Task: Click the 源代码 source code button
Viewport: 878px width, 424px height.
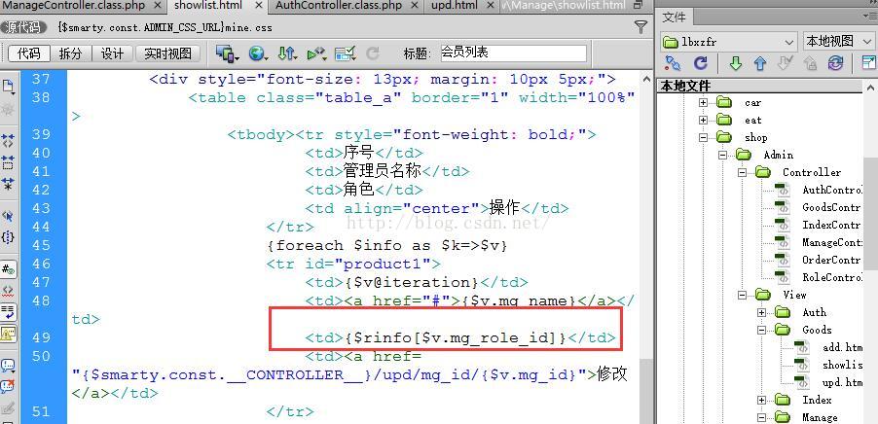Action: (x=23, y=27)
